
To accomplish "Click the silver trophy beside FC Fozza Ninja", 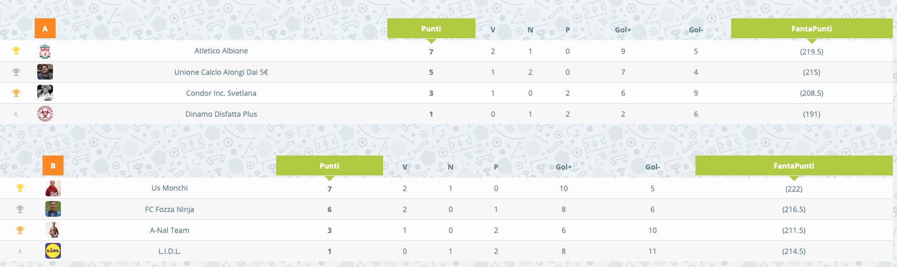I will [x=20, y=209].
